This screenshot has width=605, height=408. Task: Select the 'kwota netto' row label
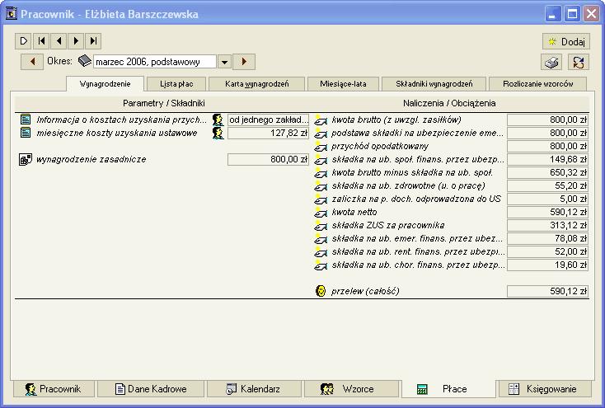(x=354, y=212)
